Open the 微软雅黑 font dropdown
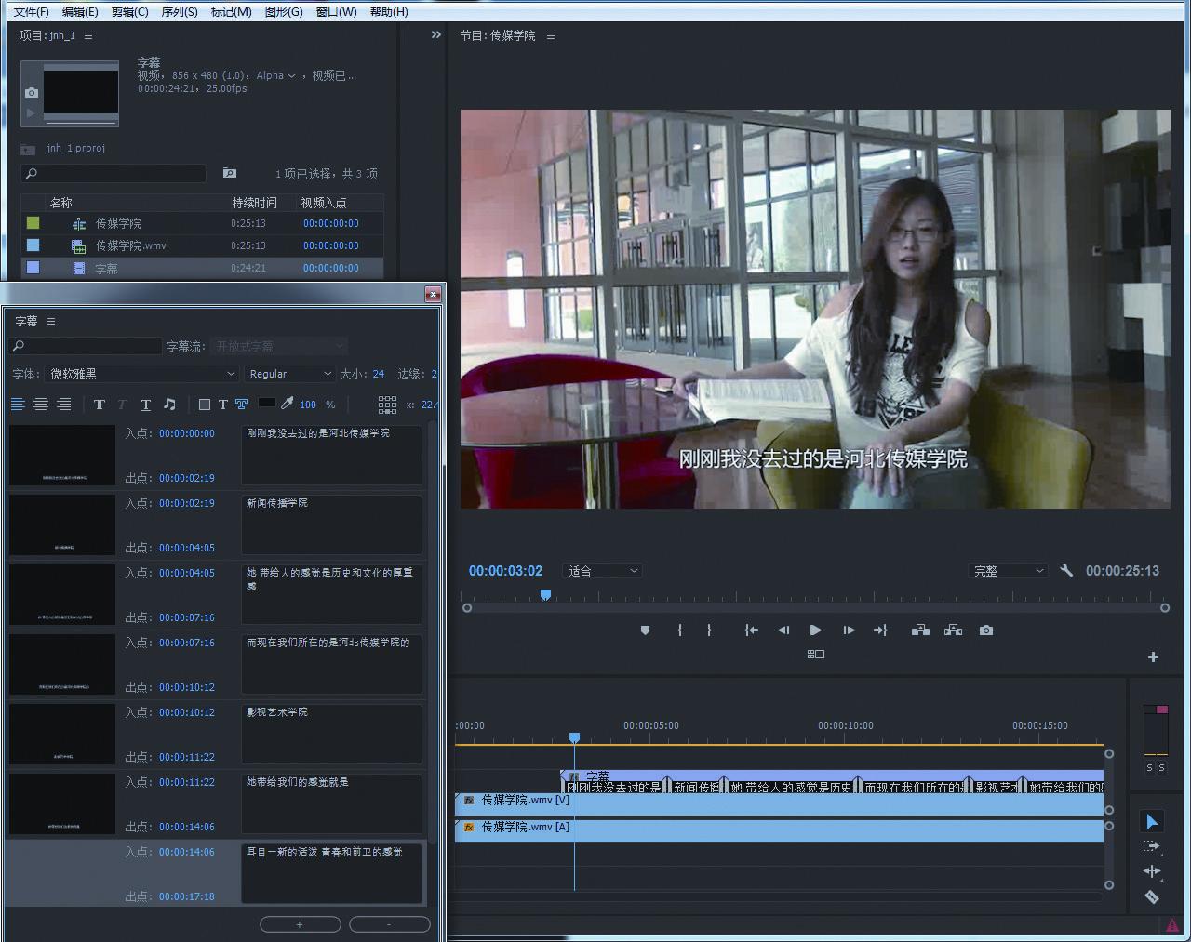The height and width of the screenshot is (942, 1191). click(x=141, y=374)
